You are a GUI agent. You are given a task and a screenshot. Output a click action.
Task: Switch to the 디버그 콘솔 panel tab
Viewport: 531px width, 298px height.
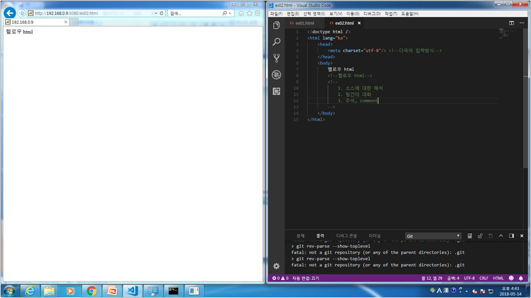[x=347, y=236]
